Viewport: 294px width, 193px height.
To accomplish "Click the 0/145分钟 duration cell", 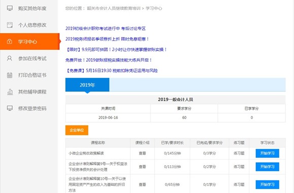I will click(172, 153).
